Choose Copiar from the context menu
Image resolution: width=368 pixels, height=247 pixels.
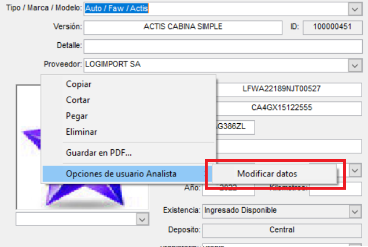coord(79,84)
